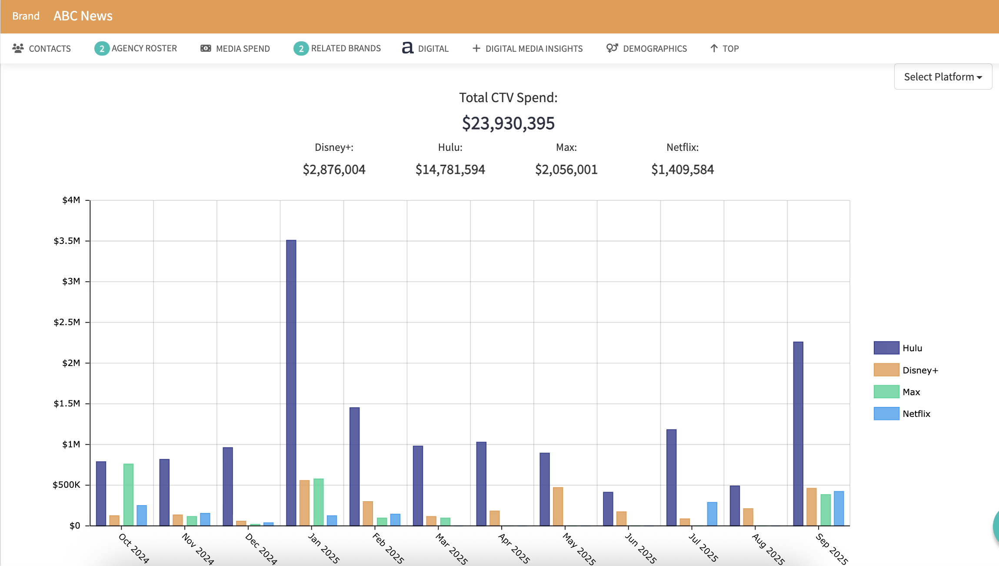Click the ABC News brand title

(83, 16)
